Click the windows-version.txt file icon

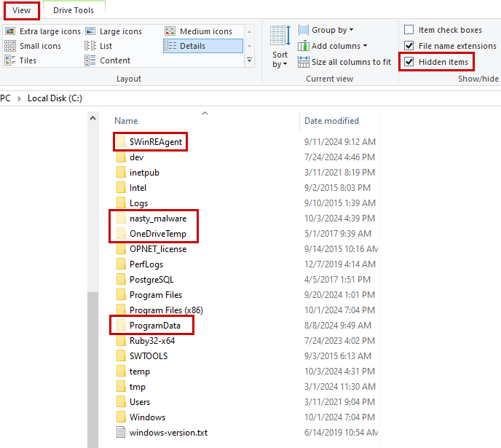121,433
